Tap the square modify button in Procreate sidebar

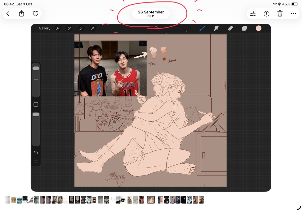tap(36, 104)
